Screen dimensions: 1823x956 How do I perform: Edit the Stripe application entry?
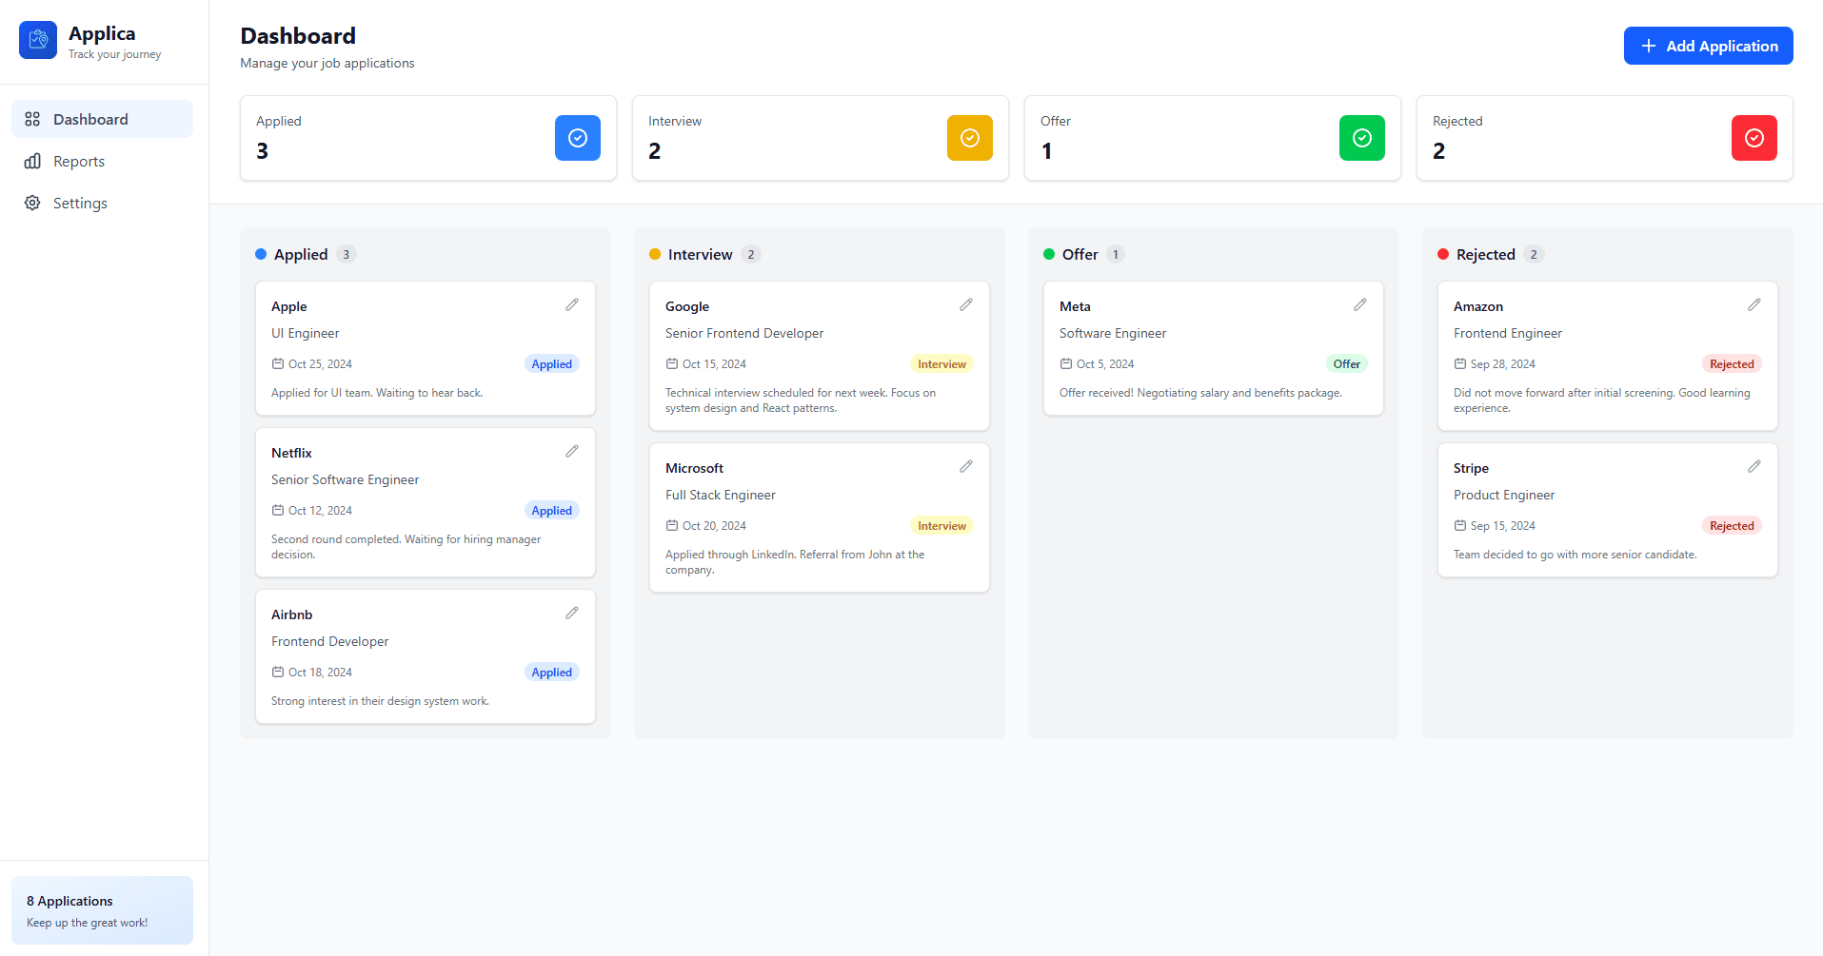1754,466
